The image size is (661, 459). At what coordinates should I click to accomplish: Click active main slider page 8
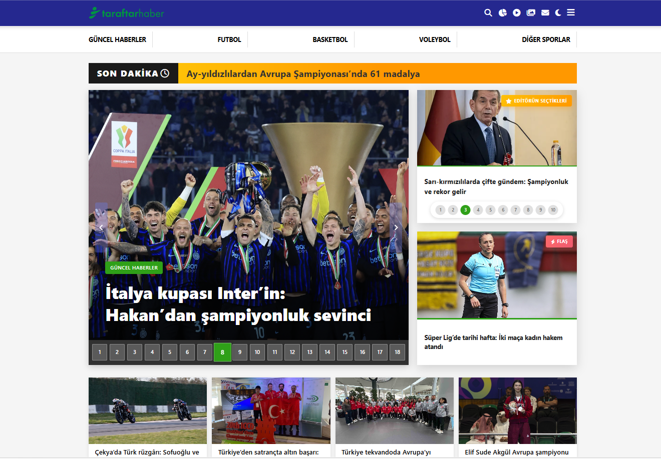pyautogui.click(x=222, y=352)
